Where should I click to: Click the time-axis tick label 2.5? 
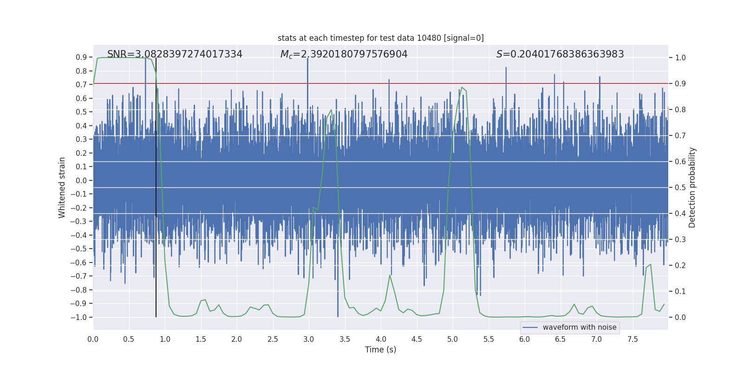273,339
